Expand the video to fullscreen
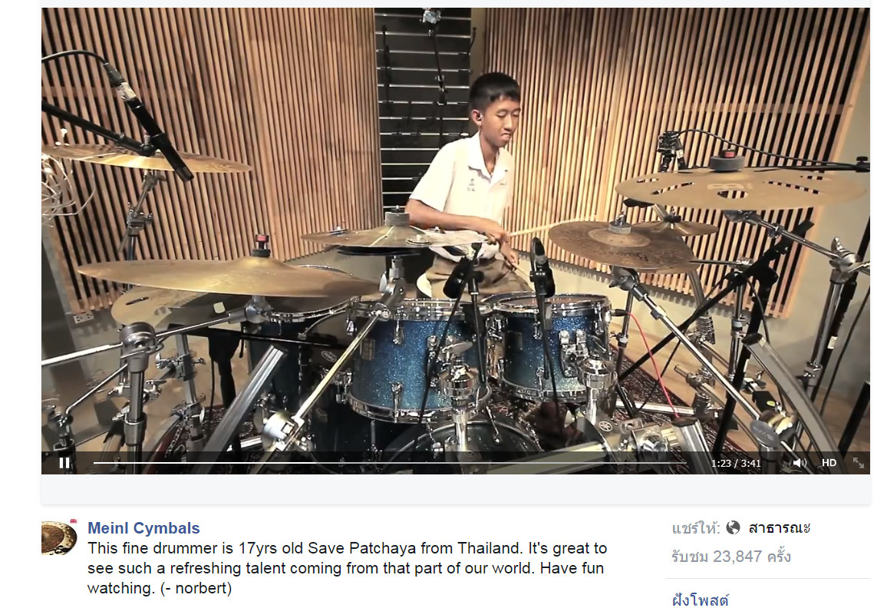This screenshot has width=887, height=608. (x=858, y=462)
